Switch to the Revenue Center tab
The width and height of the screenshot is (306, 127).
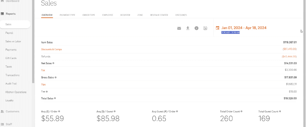159,15
